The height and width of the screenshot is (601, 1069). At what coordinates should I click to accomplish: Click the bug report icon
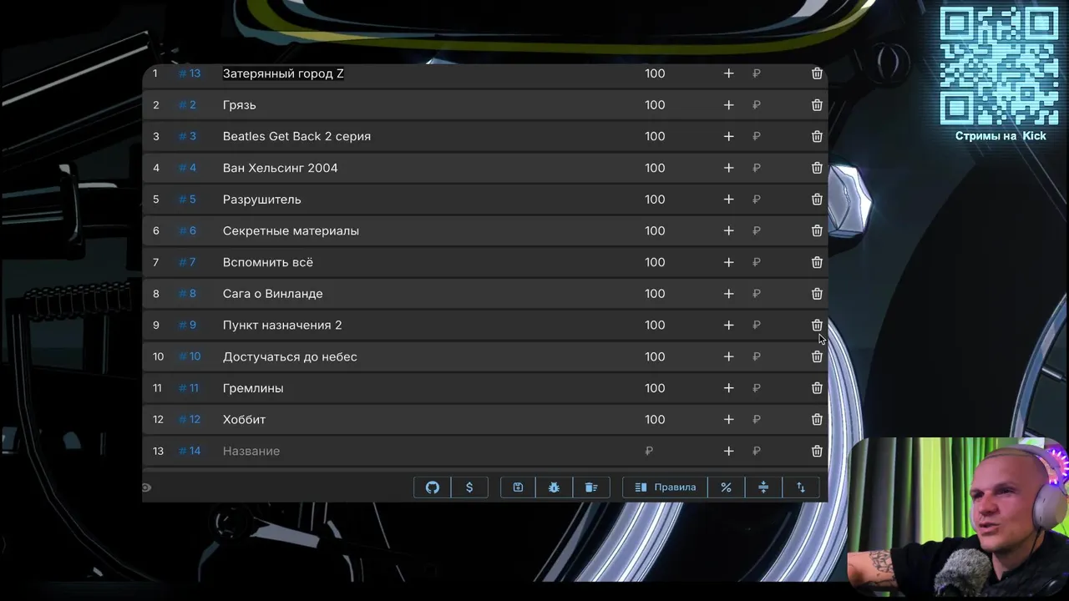coord(554,487)
